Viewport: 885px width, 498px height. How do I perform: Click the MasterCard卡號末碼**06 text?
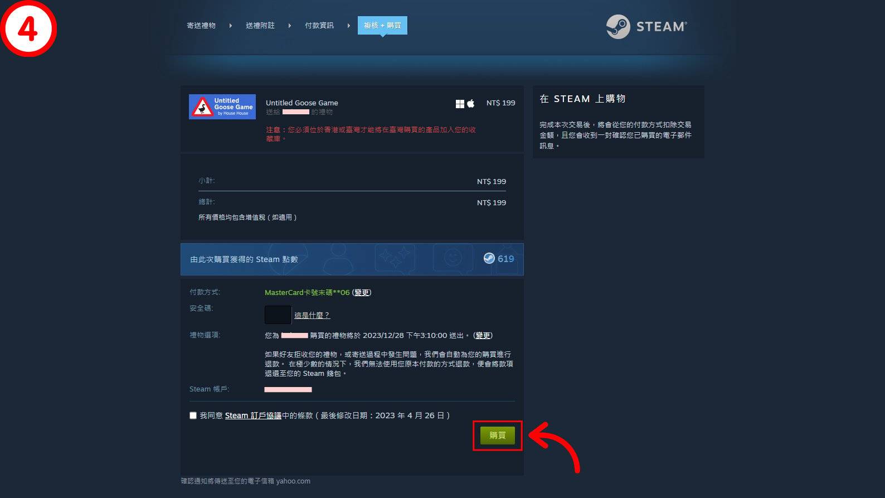click(307, 292)
